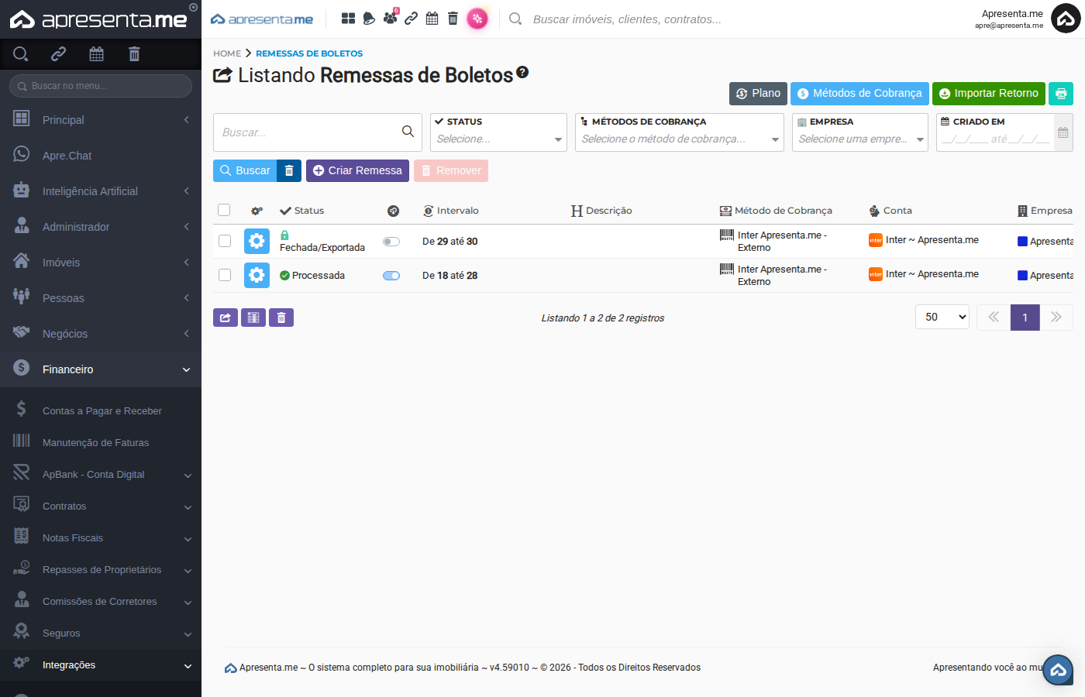Open gear actions for Processada row
The height and width of the screenshot is (697, 1085).
(257, 276)
